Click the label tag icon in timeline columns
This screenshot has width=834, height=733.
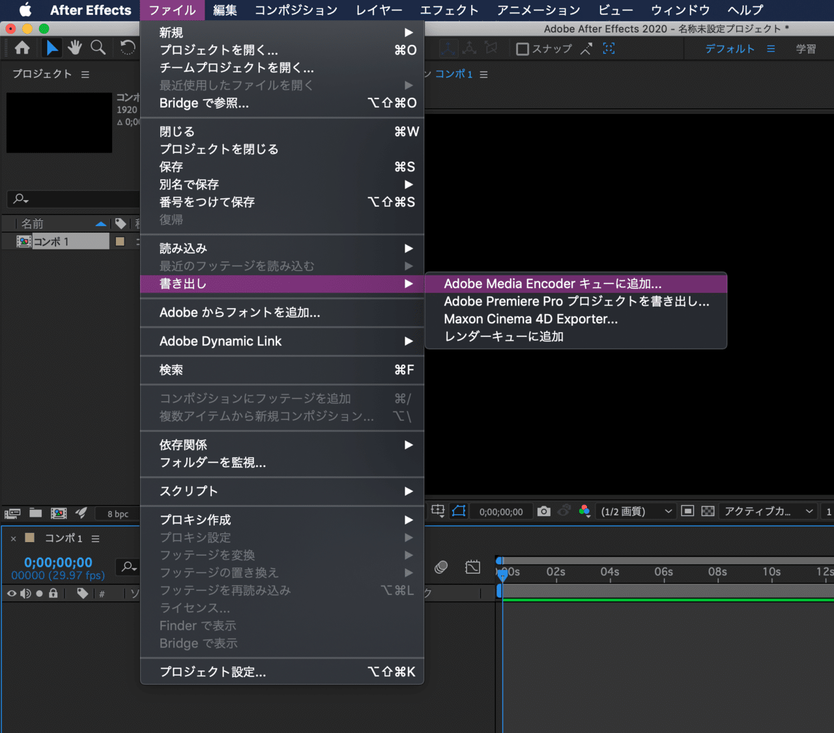pyautogui.click(x=82, y=593)
